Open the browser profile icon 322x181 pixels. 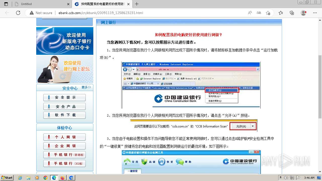tap(304, 13)
